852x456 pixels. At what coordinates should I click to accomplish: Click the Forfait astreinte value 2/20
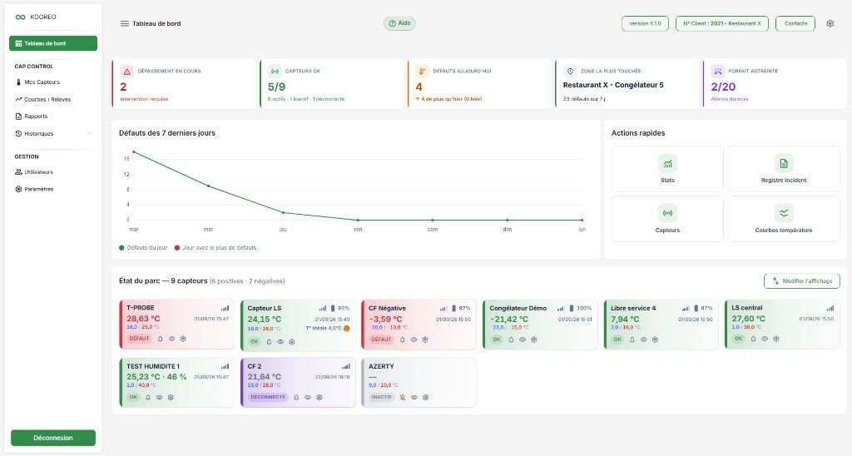coord(723,87)
